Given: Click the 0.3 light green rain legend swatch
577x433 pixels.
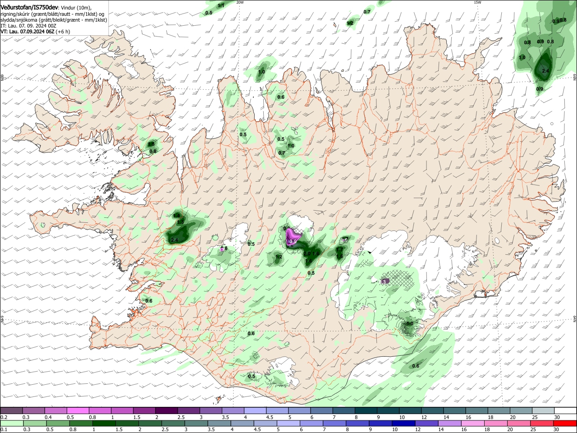Looking at the screenshot, I should 34,424.
